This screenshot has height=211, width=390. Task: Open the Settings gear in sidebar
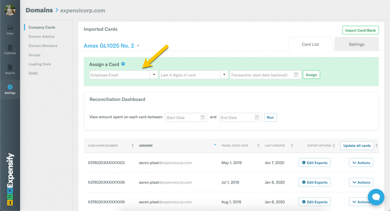[10, 89]
